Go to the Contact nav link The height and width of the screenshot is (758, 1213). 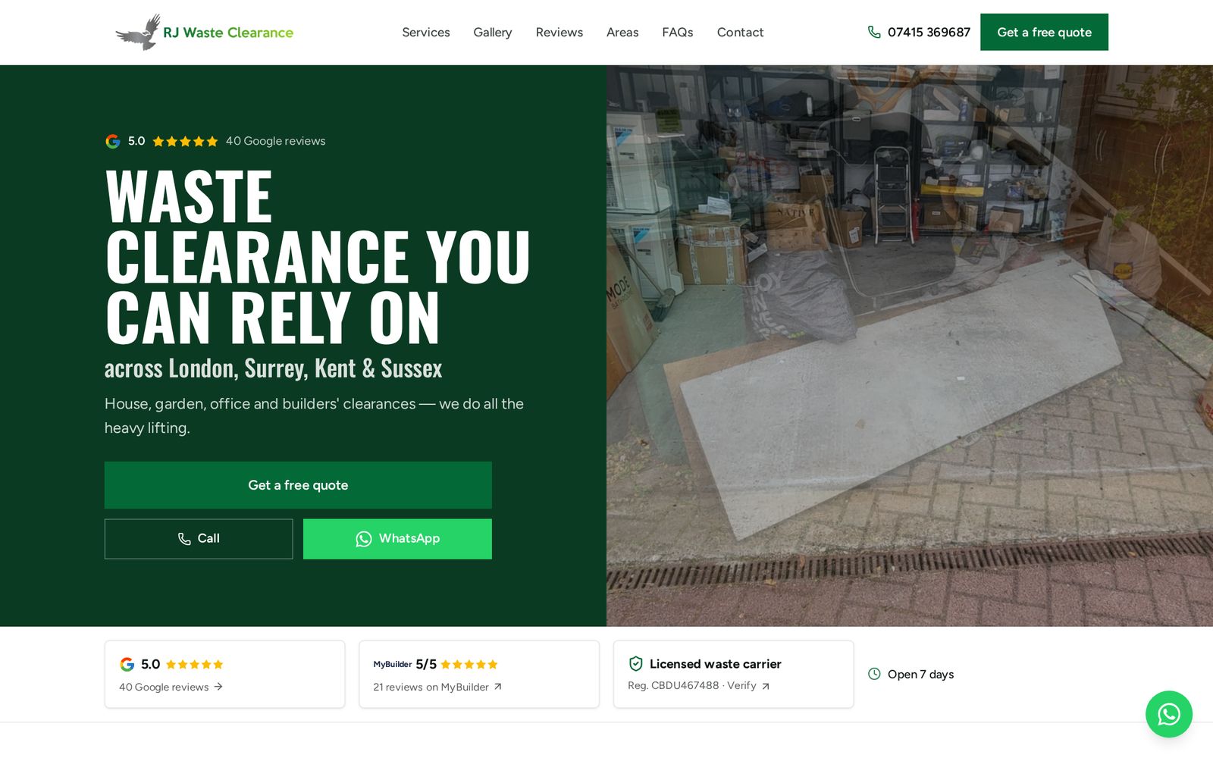click(740, 32)
